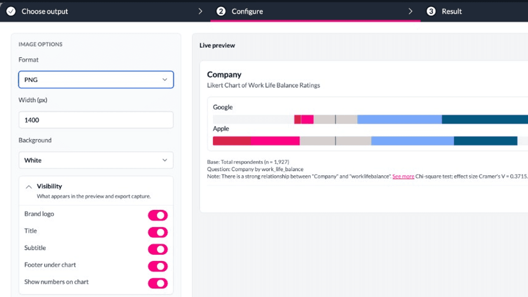Click the Base: Total respondents footer line
The height and width of the screenshot is (297, 528).
coord(248,162)
